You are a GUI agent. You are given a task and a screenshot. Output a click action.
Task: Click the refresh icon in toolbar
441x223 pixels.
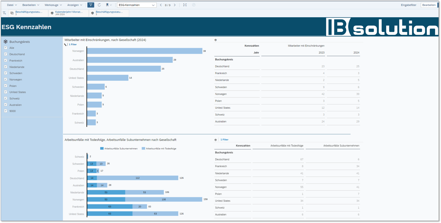tap(99, 5)
